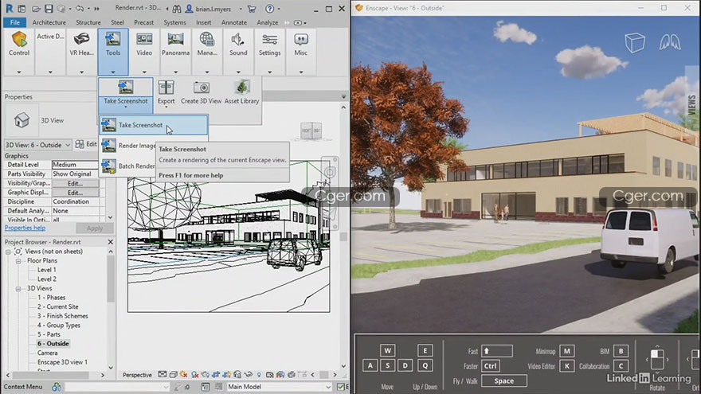Image resolution: width=701 pixels, height=394 pixels.
Task: Click the Apply button in Properties
Action: pos(94,228)
